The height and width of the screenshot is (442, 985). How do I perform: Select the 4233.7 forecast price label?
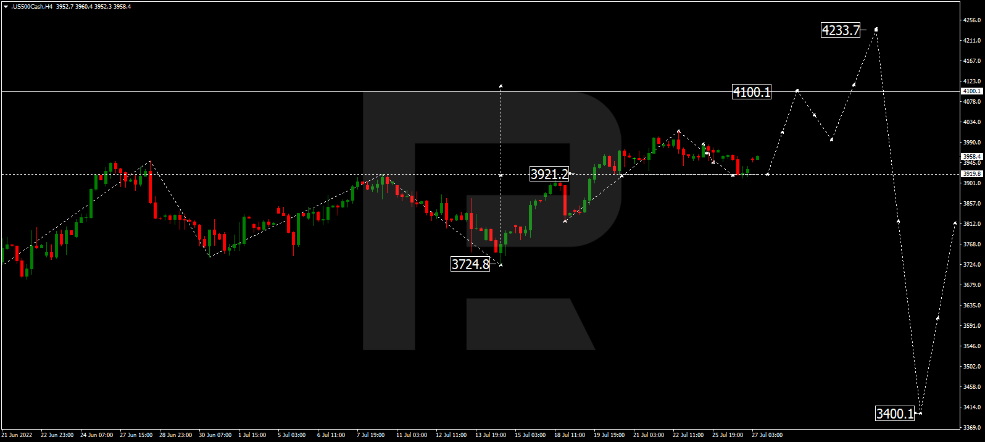(x=840, y=30)
